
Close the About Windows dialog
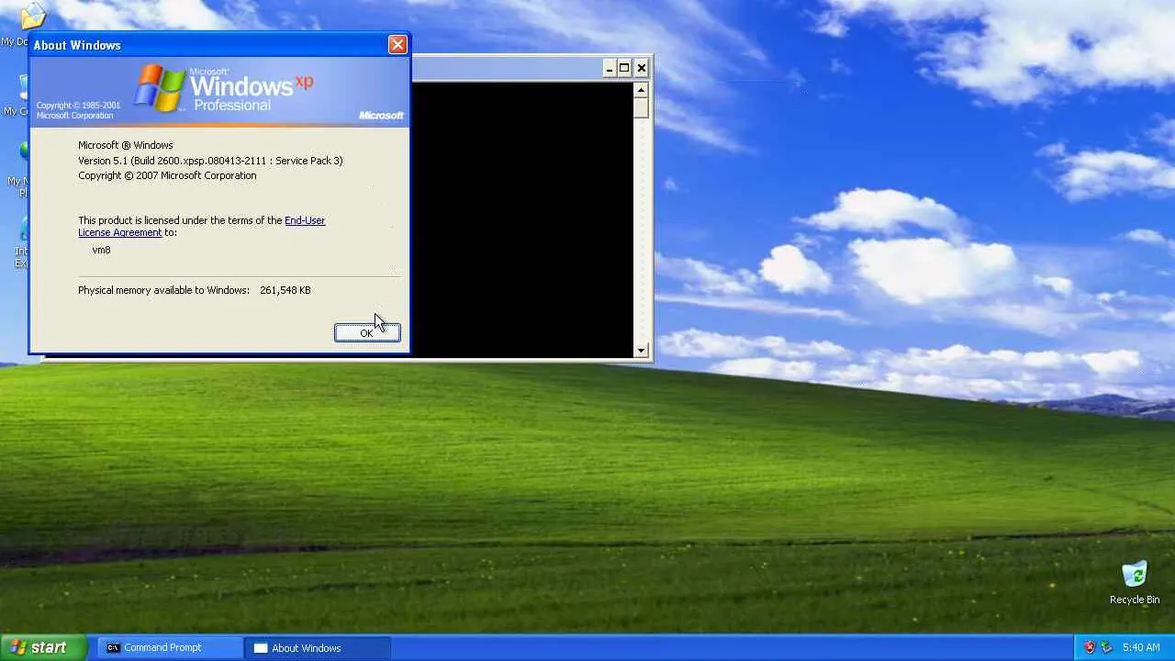[x=397, y=44]
